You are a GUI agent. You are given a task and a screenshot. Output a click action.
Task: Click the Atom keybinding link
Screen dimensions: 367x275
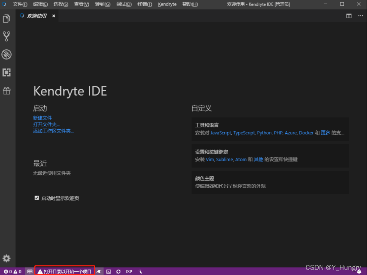(241, 159)
